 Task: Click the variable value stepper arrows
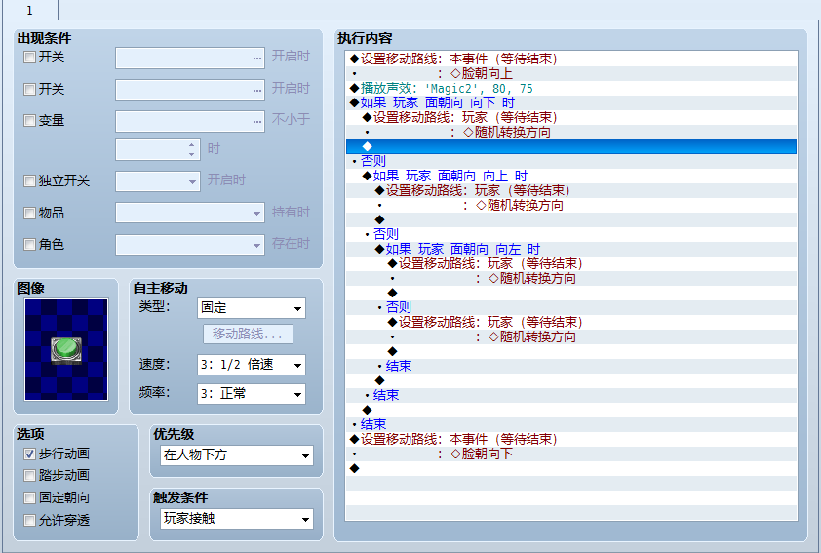(x=192, y=150)
